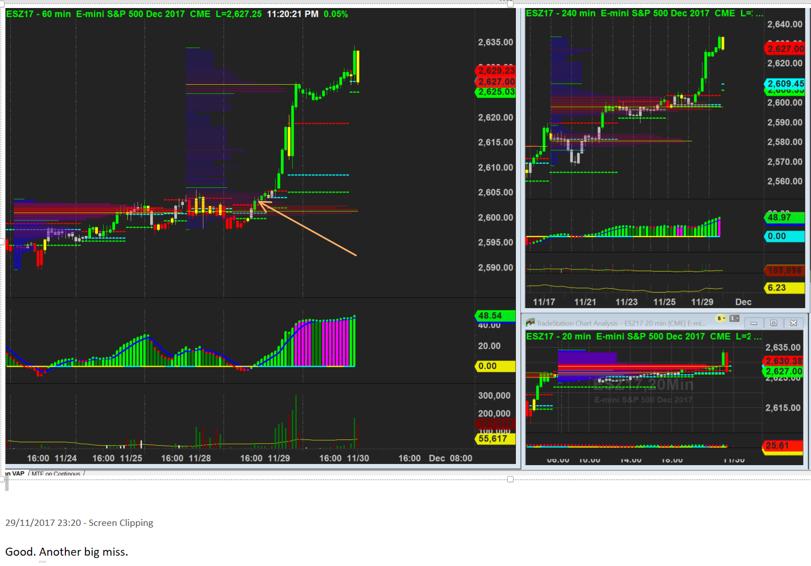Maximize the ESZ17 20 min chart window
This screenshot has height=566, width=811.
pos(773,323)
